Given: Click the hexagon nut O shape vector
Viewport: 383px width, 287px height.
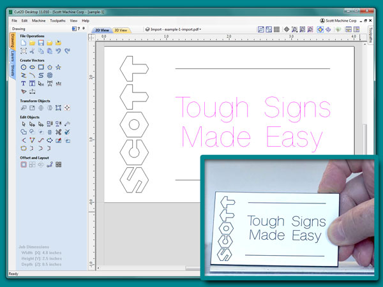Looking at the screenshot, I should click(x=134, y=125).
